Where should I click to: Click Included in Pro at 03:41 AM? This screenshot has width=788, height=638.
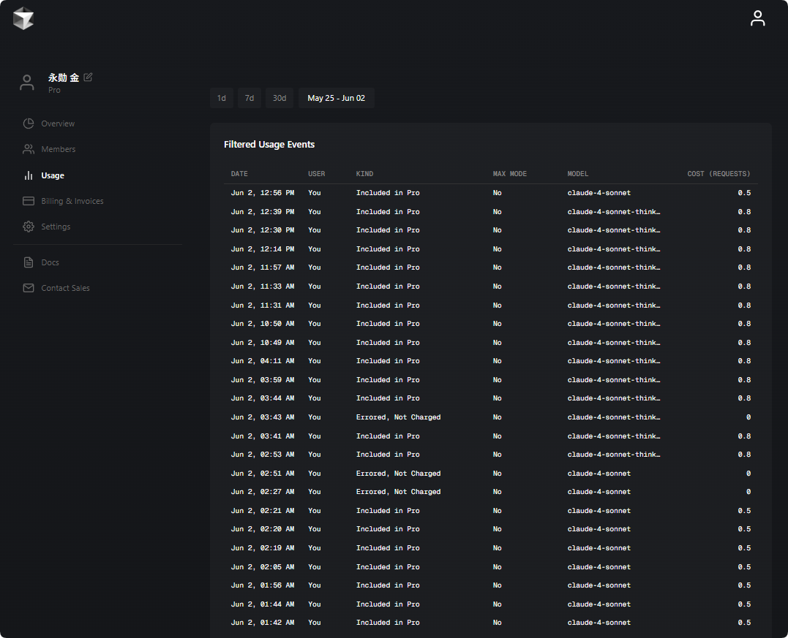pos(388,436)
